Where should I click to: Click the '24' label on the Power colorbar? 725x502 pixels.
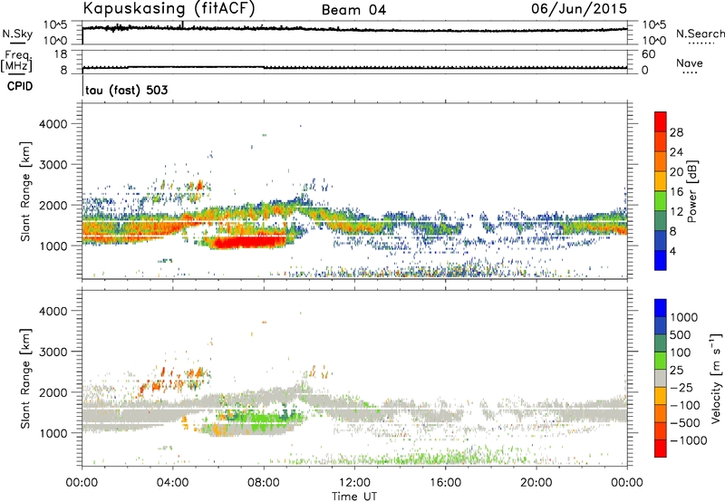click(676, 152)
